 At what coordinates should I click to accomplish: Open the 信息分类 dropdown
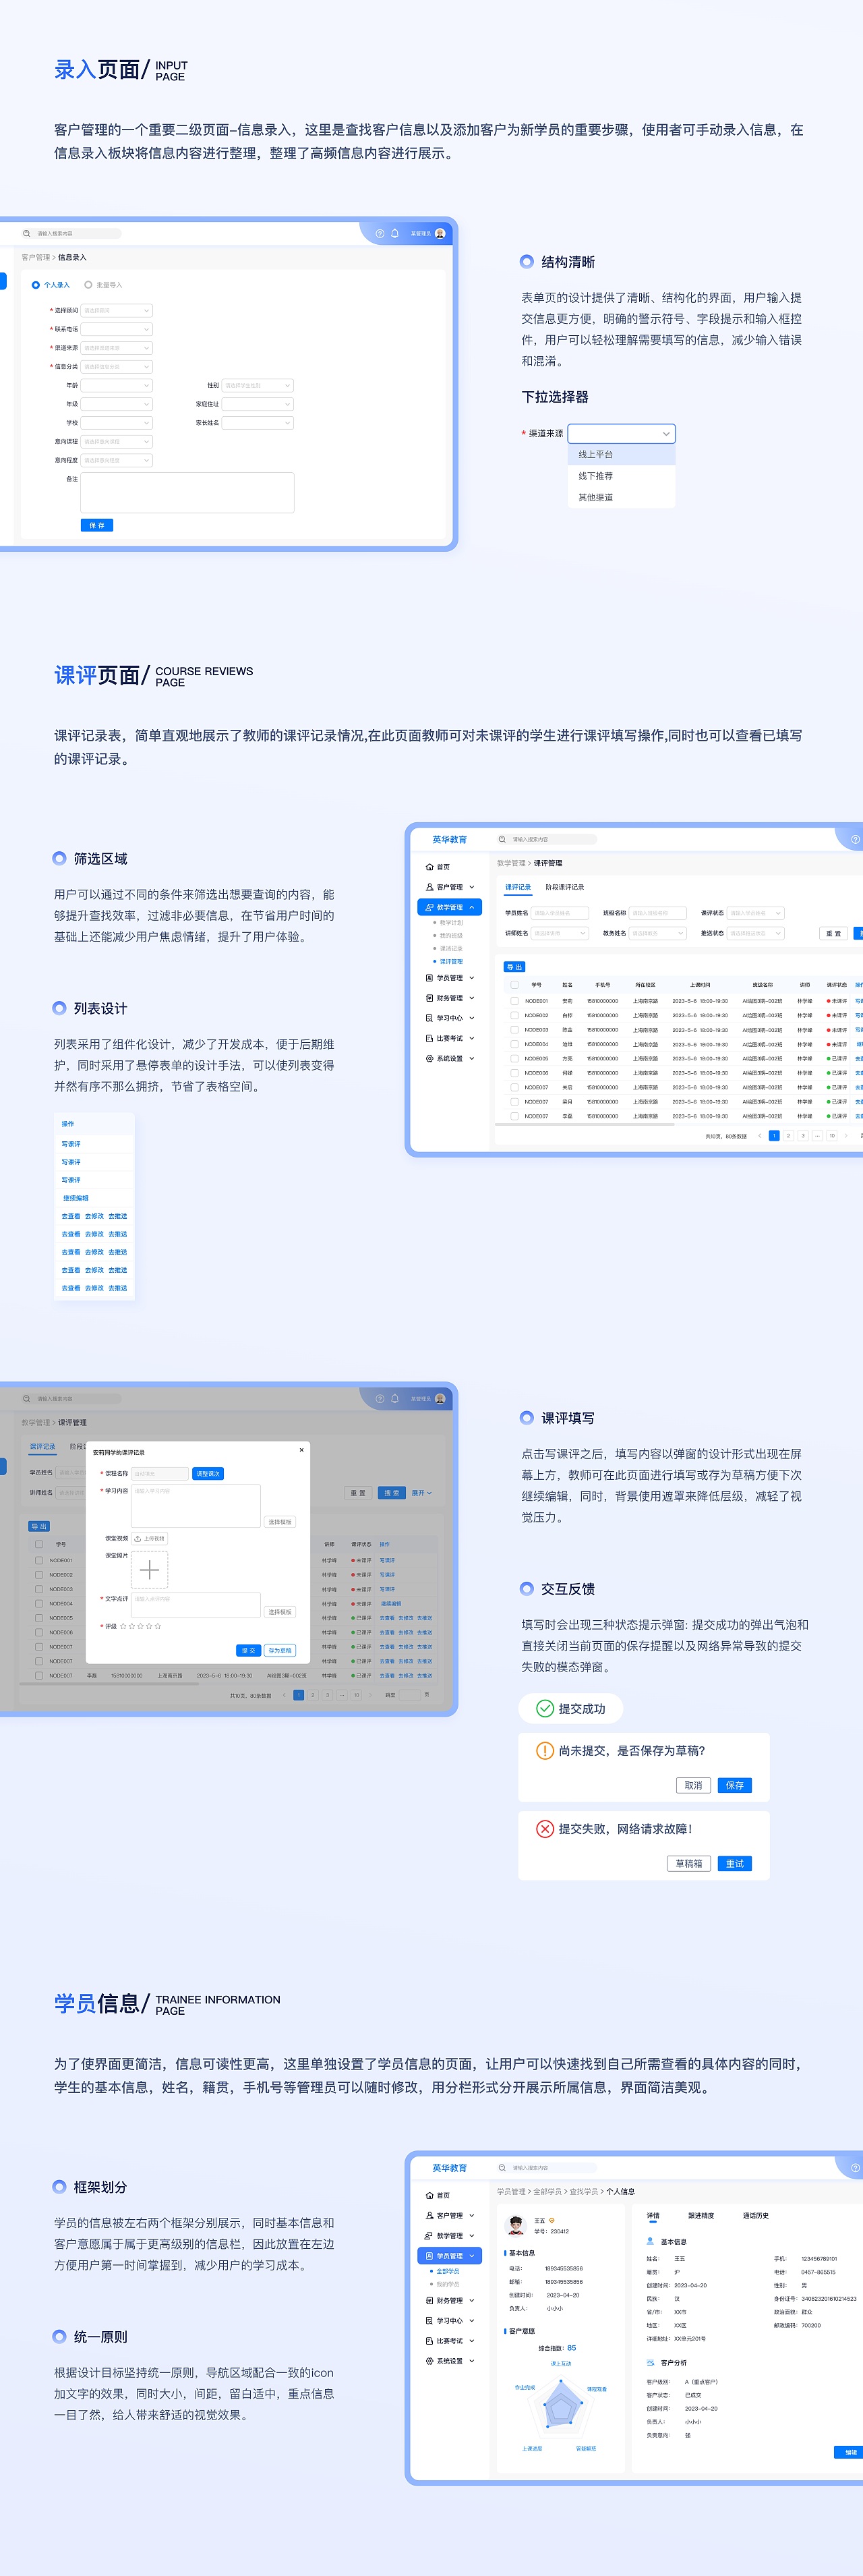point(116,366)
